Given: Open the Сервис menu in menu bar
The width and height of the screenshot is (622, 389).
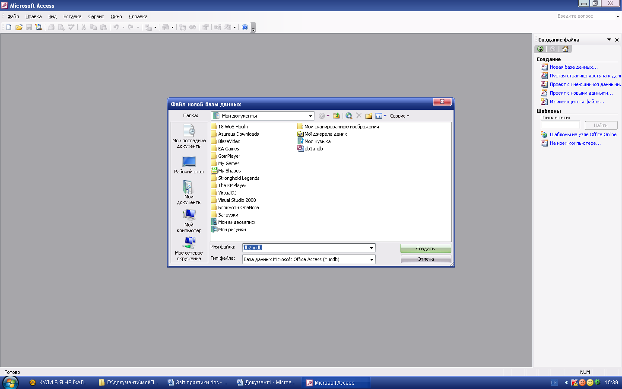Looking at the screenshot, I should click(96, 16).
